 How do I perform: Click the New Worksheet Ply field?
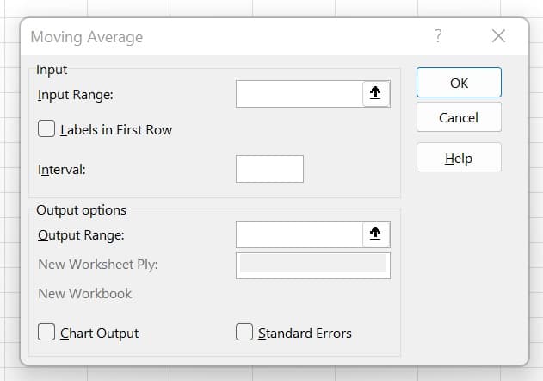point(312,265)
